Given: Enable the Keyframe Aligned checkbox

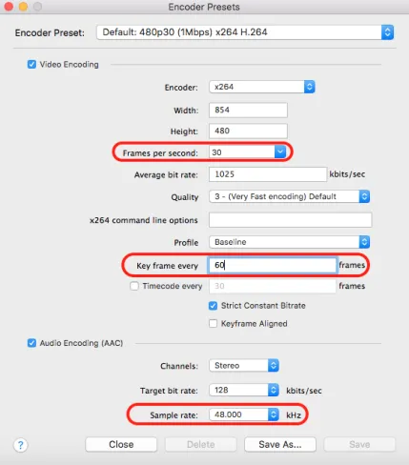Looking at the screenshot, I should pyautogui.click(x=213, y=324).
